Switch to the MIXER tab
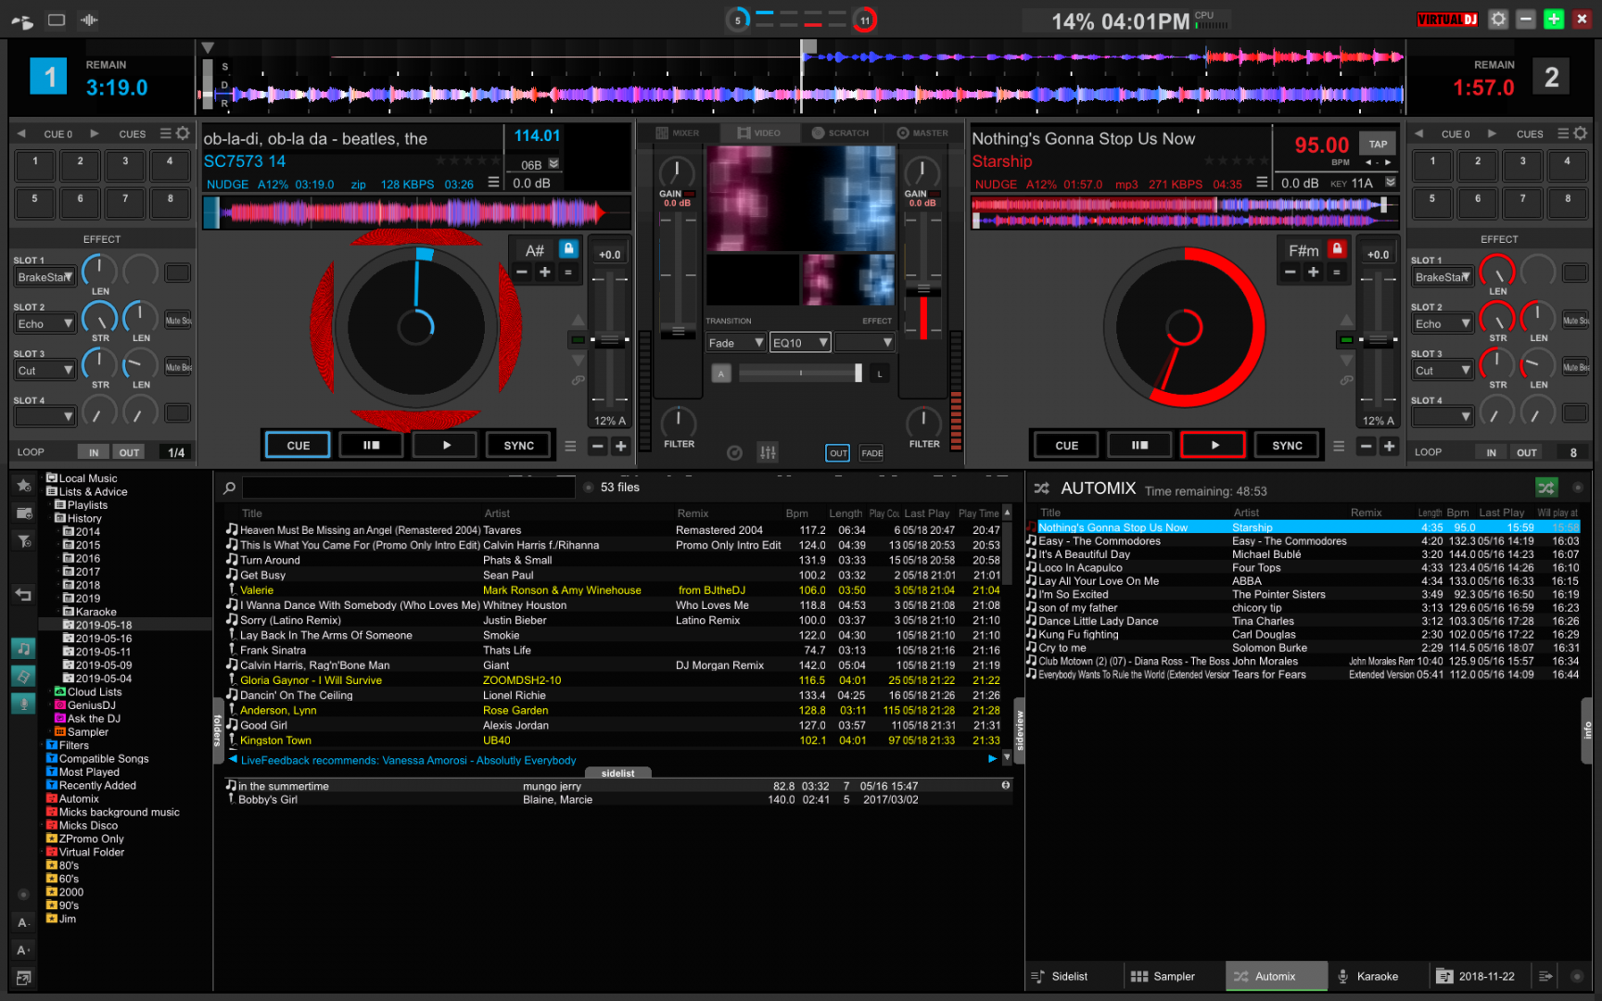This screenshot has height=1001, width=1602. (677, 133)
